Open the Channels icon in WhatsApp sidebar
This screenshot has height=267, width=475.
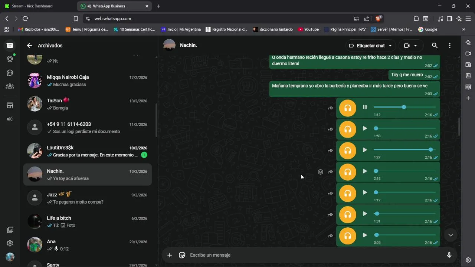[x=10, y=73]
